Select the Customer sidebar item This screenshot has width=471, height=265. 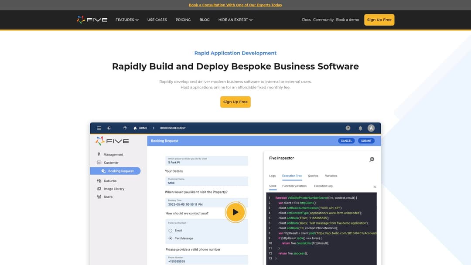[x=111, y=163]
